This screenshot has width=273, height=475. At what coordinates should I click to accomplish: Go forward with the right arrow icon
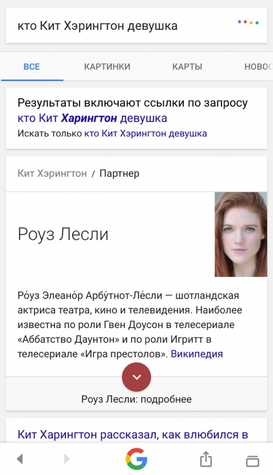(67, 459)
